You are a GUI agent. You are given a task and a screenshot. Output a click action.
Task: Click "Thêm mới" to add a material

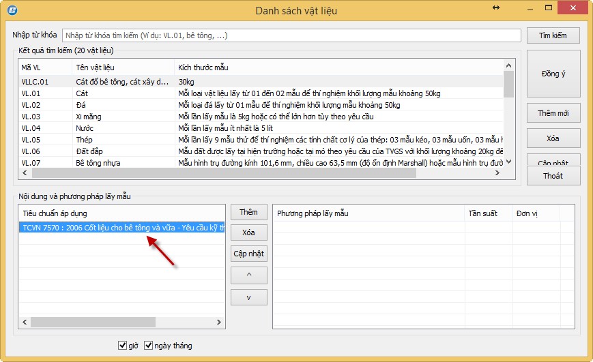click(553, 113)
